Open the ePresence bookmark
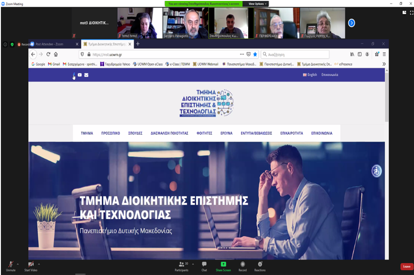Screen dimensions: 414x275 (343, 64)
